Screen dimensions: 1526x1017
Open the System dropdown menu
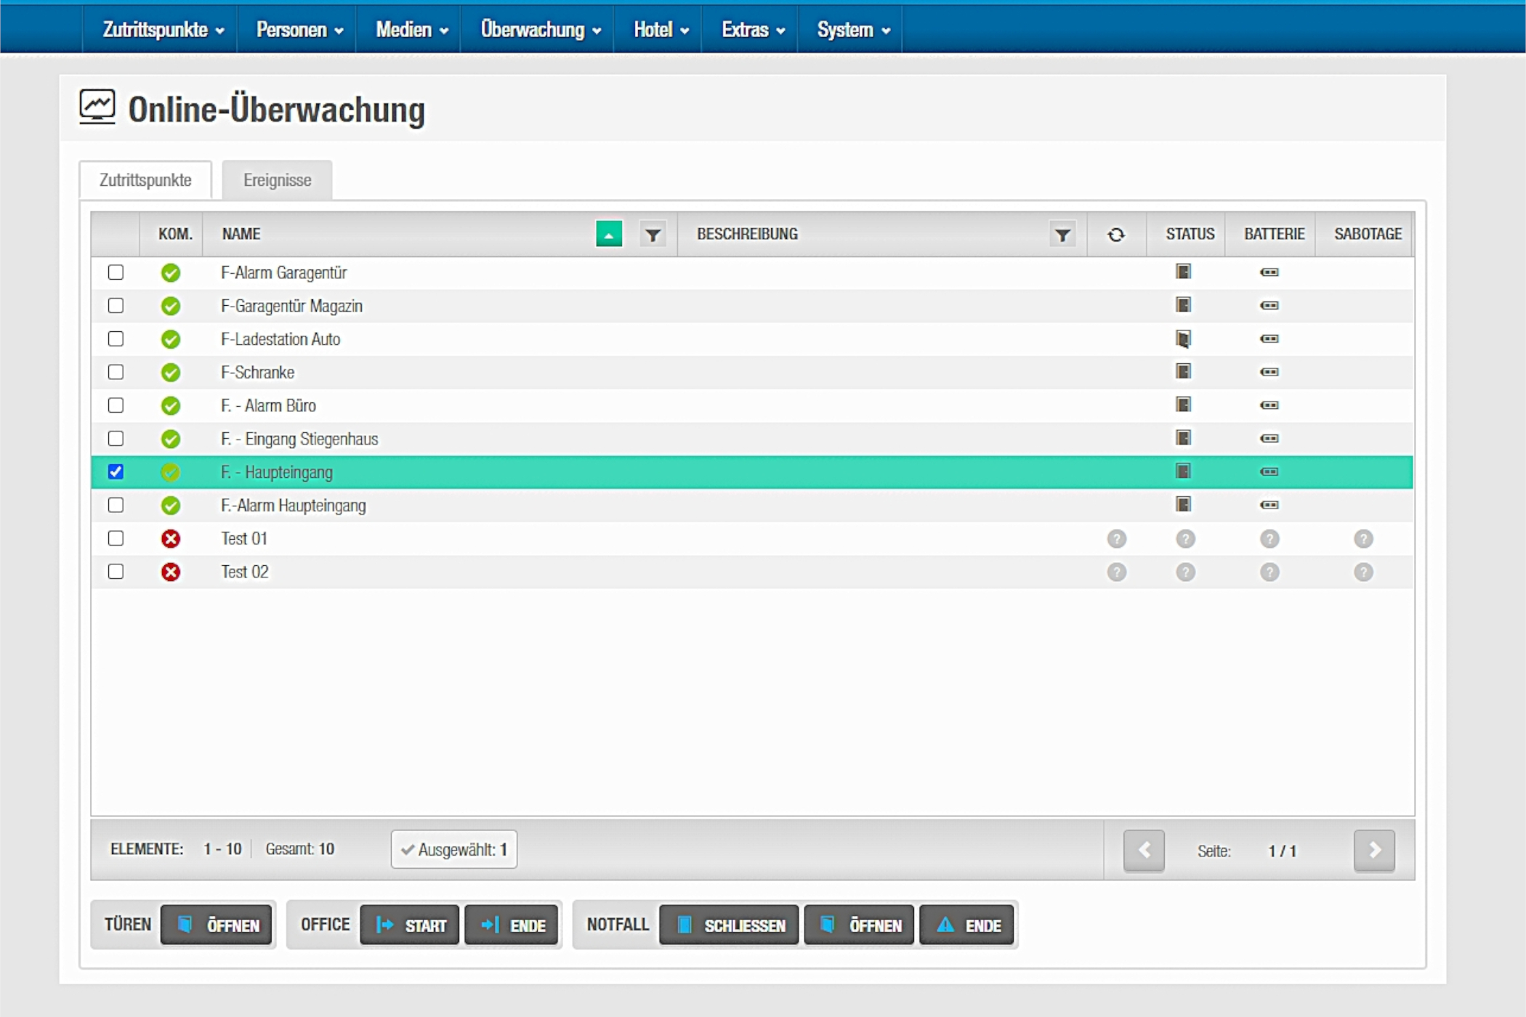(852, 30)
